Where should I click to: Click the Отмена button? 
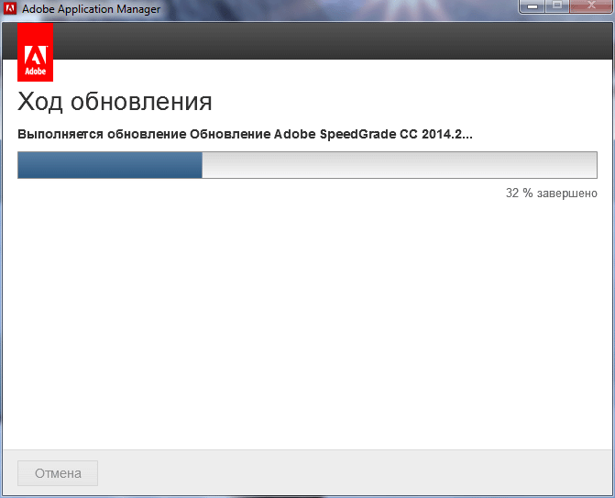coord(58,473)
